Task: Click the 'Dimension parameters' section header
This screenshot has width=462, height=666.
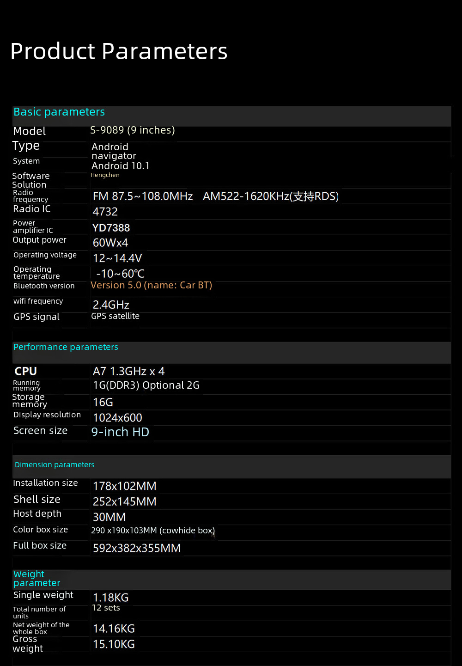Action: point(55,465)
